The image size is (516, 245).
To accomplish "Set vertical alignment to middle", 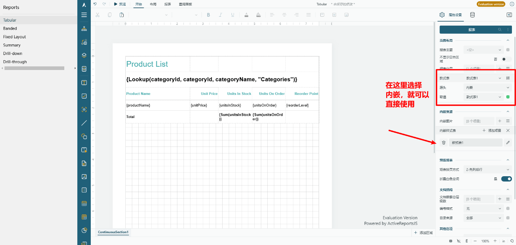I will (x=334, y=15).
